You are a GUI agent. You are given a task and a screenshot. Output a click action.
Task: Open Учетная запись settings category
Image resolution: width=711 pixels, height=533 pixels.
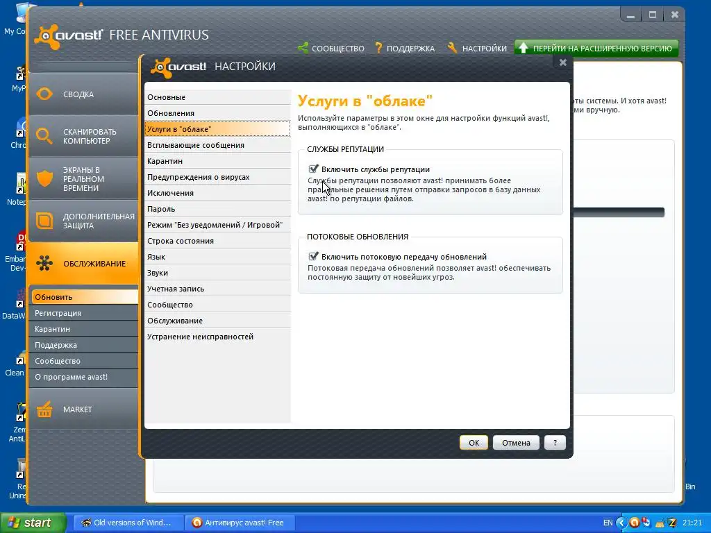point(217,289)
